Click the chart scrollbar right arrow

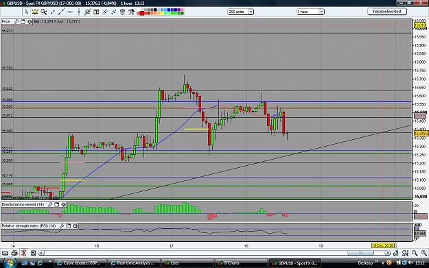[387, 253]
